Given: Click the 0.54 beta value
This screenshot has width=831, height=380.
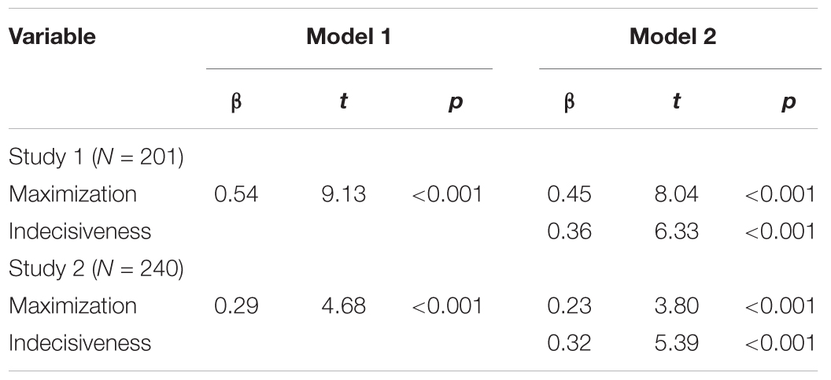Looking at the screenshot, I should [236, 194].
